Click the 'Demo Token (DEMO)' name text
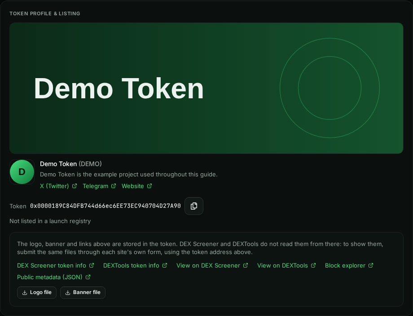Screen dimensions: 413x316 tap(71, 164)
